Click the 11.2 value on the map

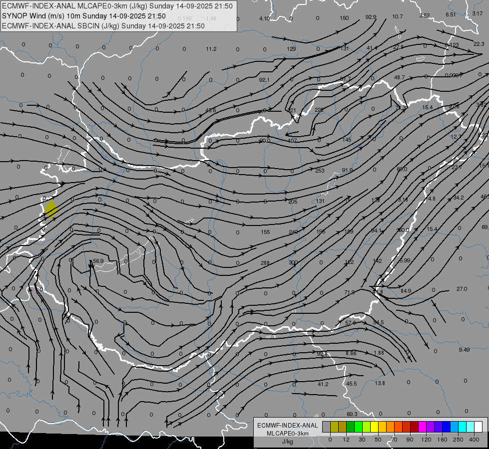[211, 49]
